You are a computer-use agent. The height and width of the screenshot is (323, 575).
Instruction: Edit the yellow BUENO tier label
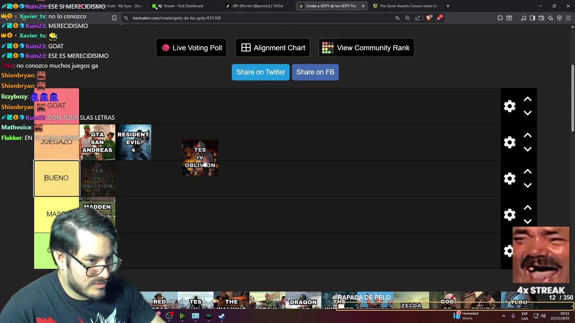[x=57, y=178]
